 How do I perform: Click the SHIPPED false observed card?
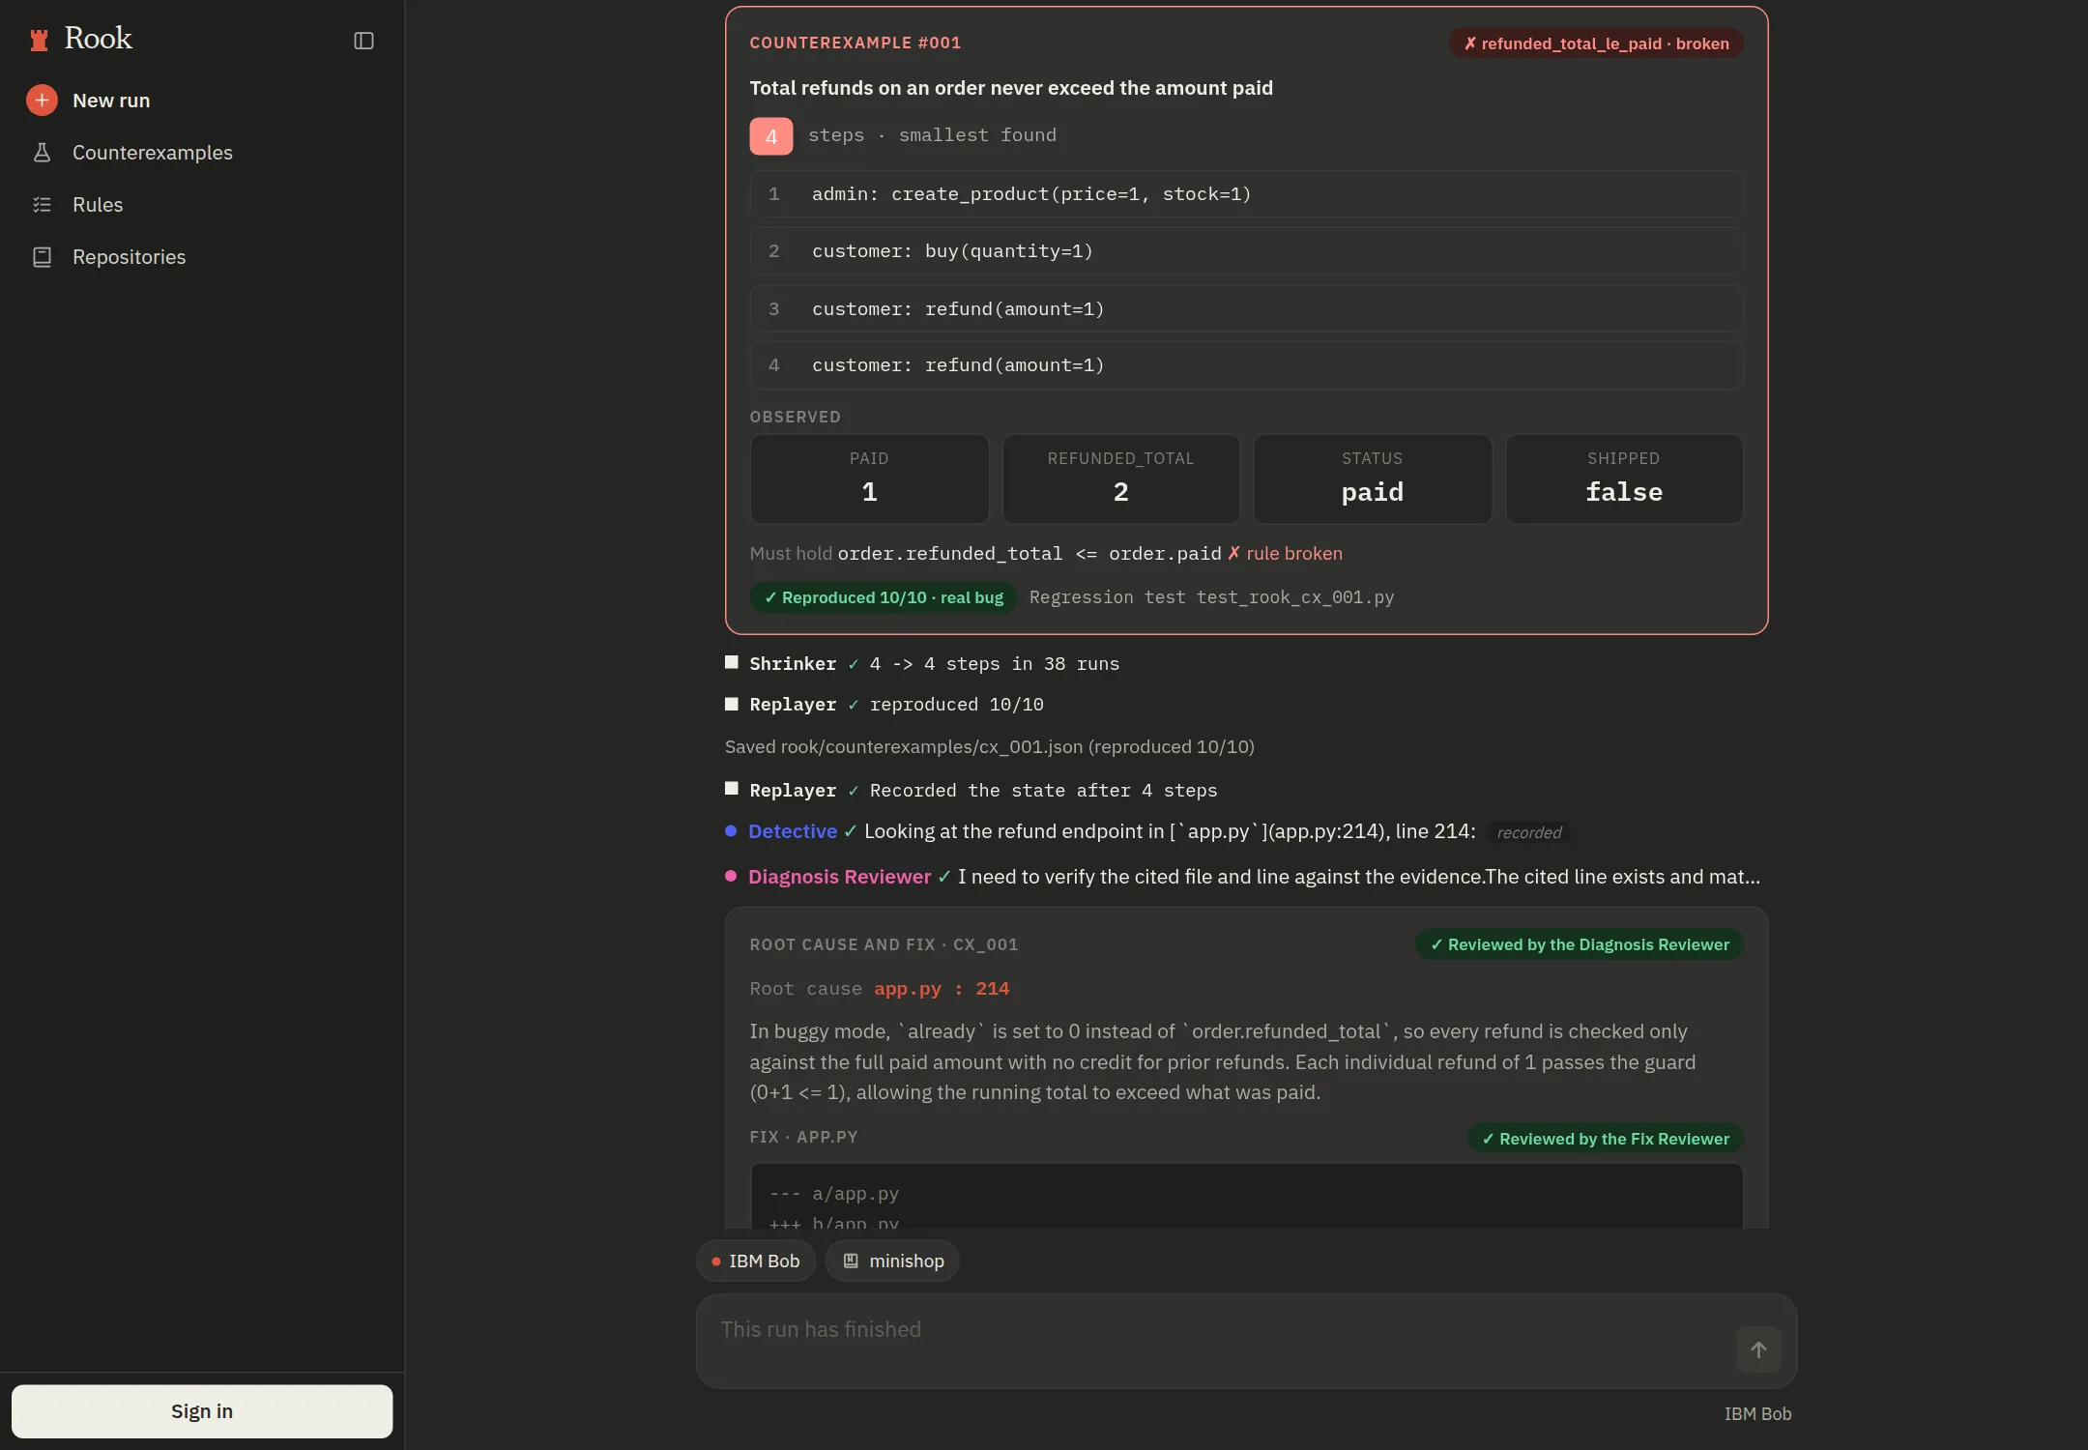click(x=1624, y=479)
